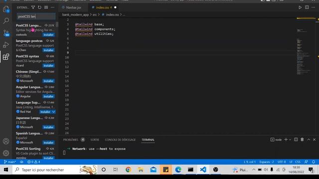
Task: Click bank_modern_app in the breadcrumb
Action: pyautogui.click(x=75, y=14)
